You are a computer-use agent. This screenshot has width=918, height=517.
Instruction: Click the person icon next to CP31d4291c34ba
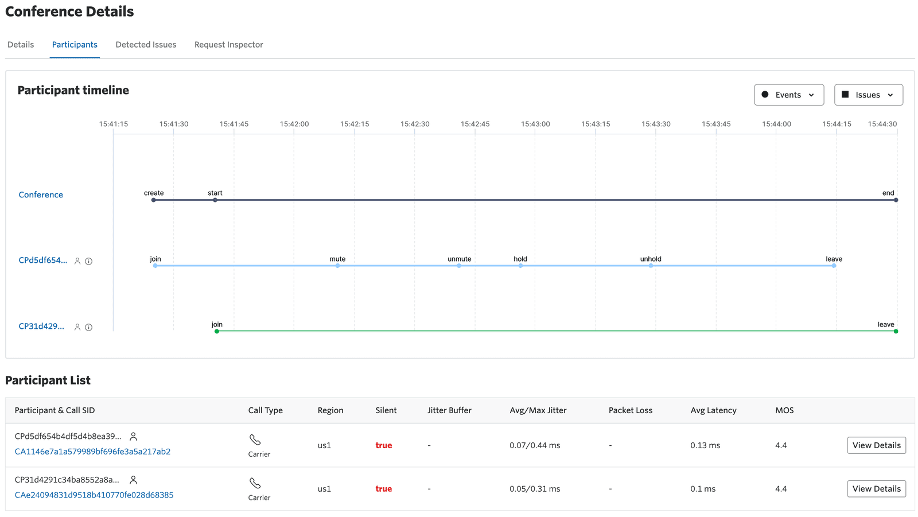tap(133, 480)
